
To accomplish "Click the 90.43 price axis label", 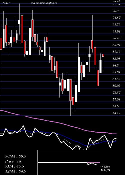I will pyautogui.click(x=116, y=38).
